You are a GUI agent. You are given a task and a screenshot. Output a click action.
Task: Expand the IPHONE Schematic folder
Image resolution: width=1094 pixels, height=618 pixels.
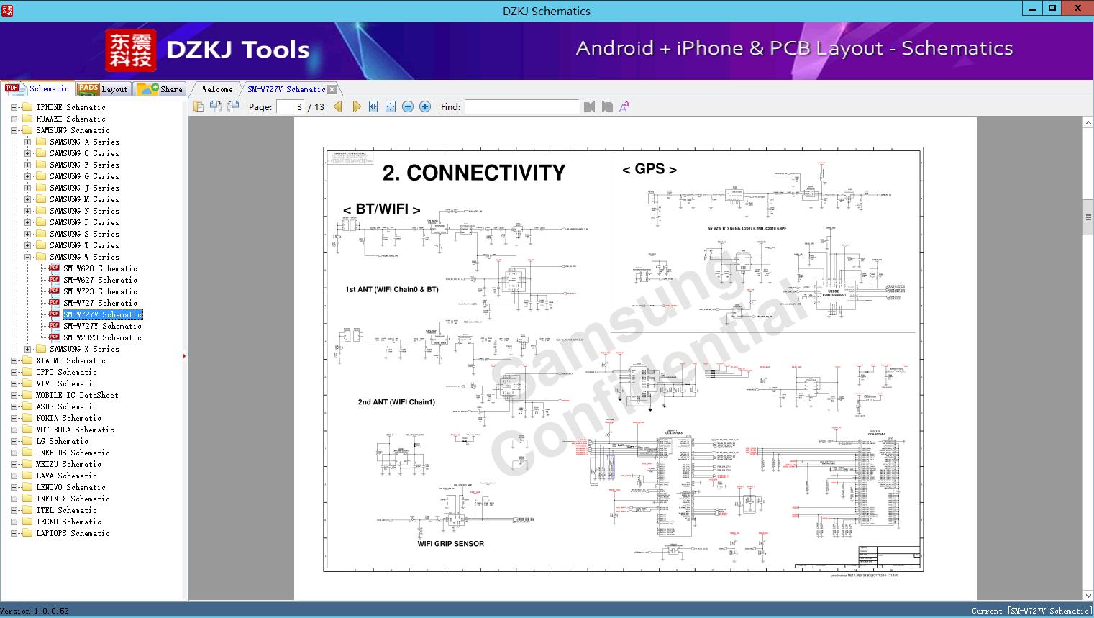pos(14,107)
